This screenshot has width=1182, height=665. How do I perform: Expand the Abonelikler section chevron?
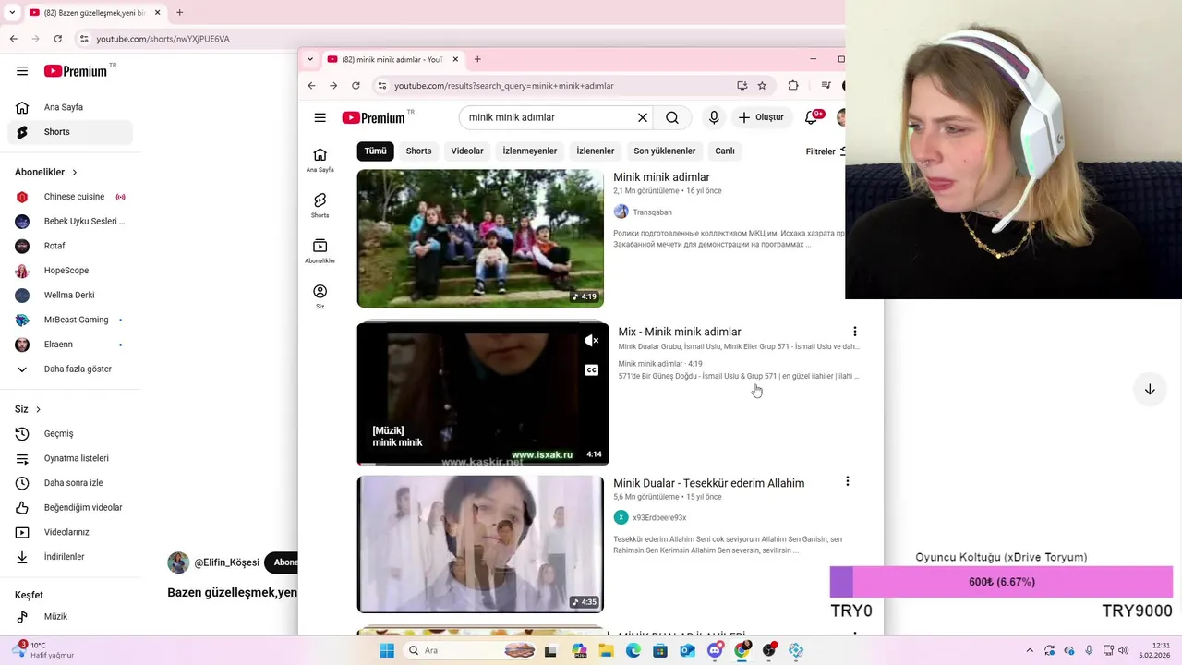(75, 172)
